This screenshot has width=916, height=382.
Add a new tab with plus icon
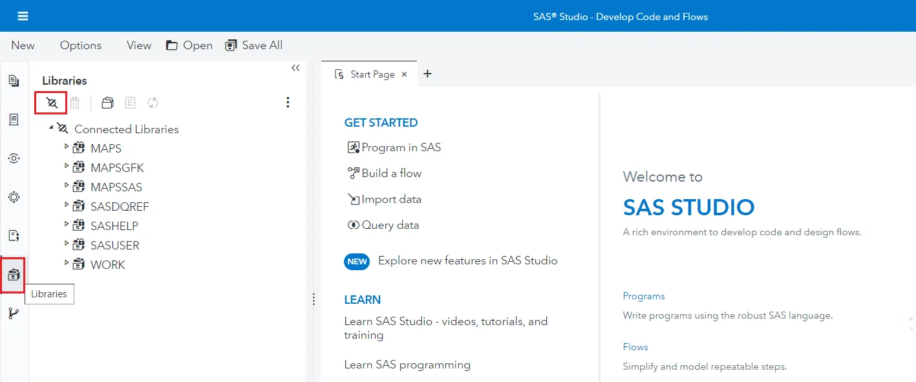(x=427, y=74)
